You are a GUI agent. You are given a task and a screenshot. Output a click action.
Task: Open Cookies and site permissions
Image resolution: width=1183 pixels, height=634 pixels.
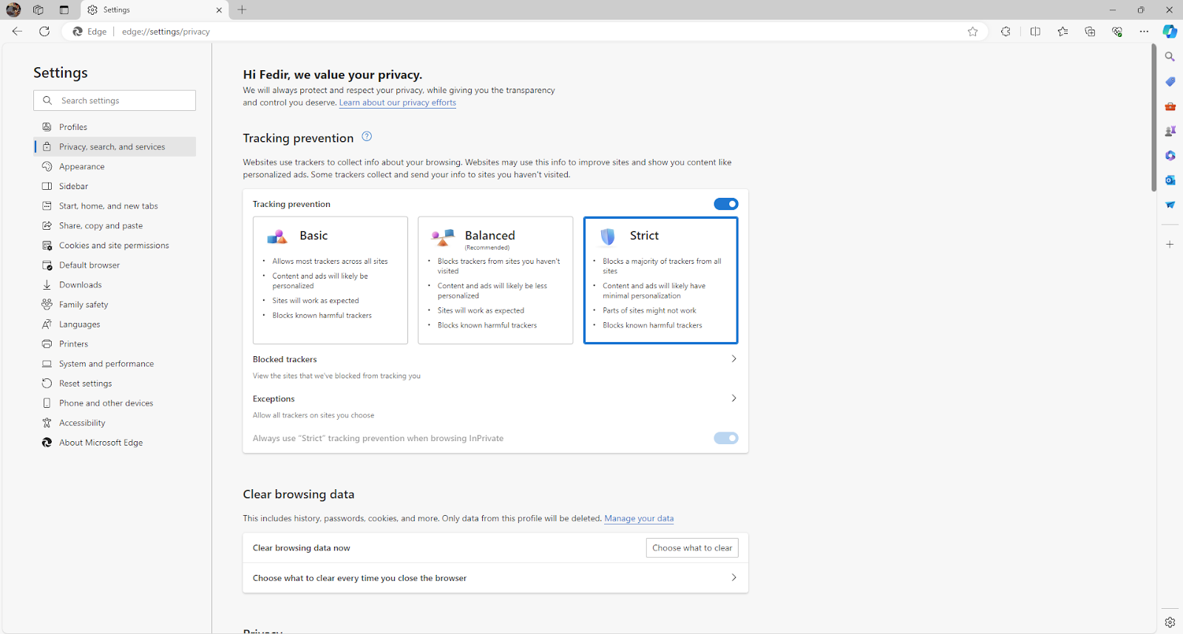115,245
